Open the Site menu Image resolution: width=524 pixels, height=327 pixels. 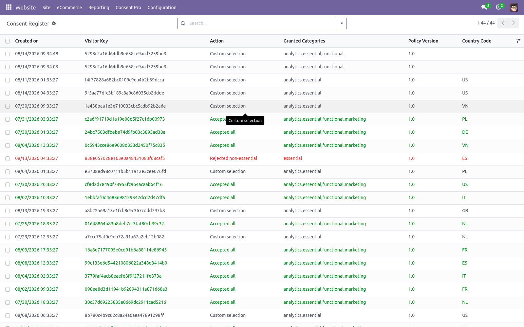point(47,7)
